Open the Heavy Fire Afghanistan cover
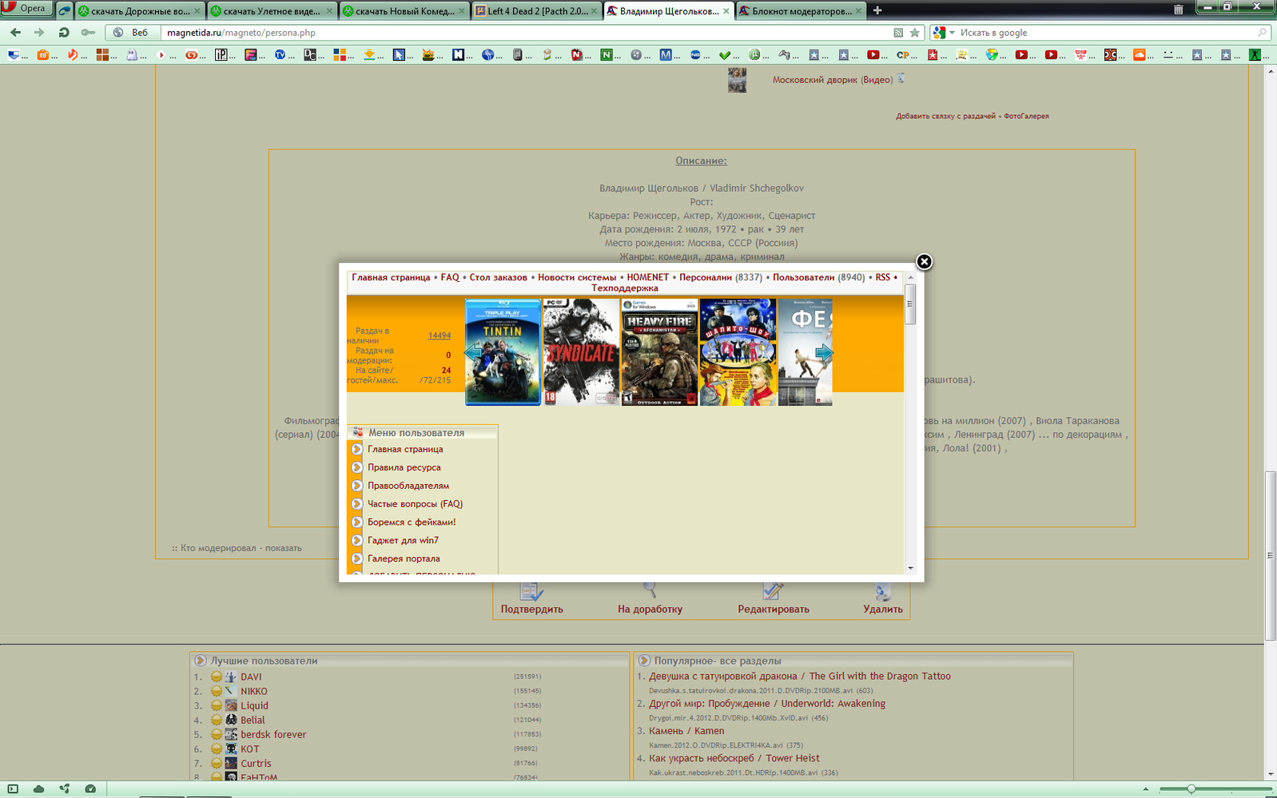This screenshot has height=798, width=1277. (659, 352)
